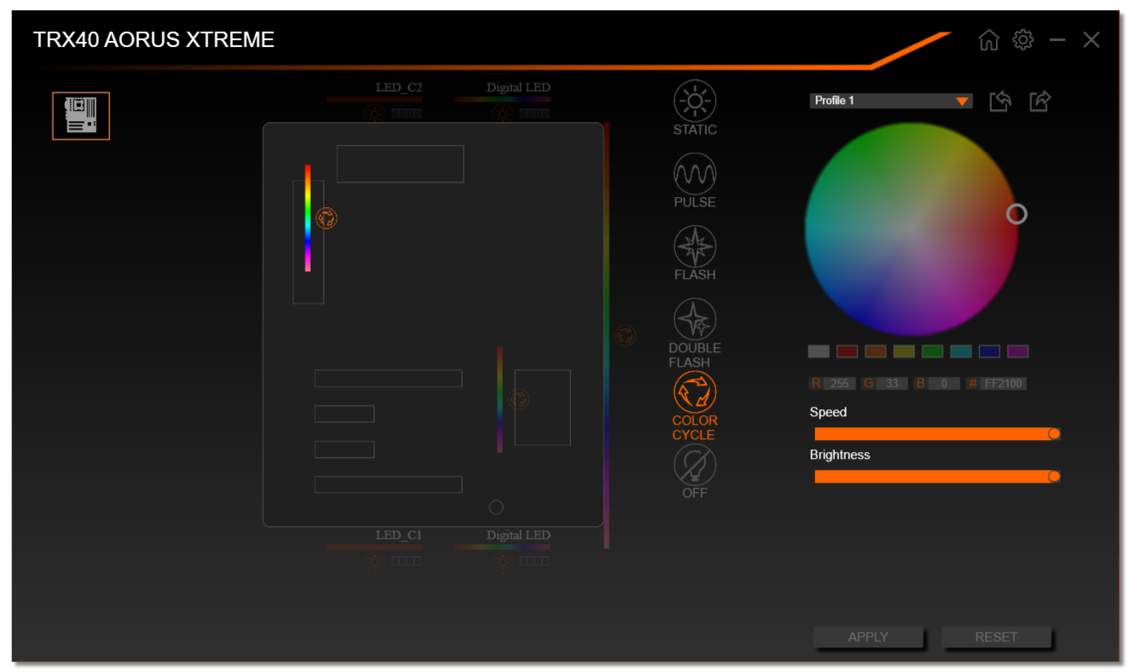Select the COLOR CYCLE mode
The image size is (1131, 672).
pos(695,406)
